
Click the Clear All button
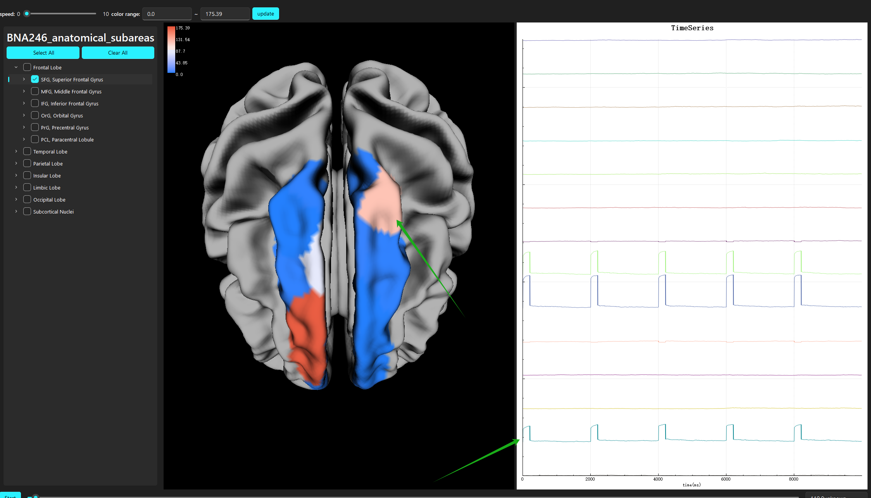(x=118, y=53)
